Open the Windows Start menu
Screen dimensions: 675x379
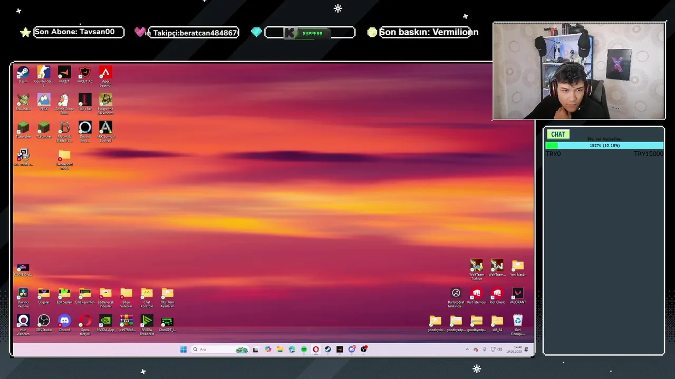click(183, 350)
